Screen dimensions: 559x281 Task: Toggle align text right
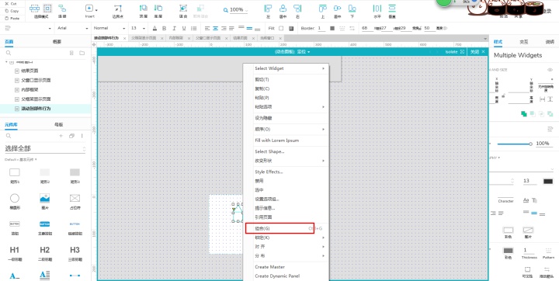(x=224, y=28)
